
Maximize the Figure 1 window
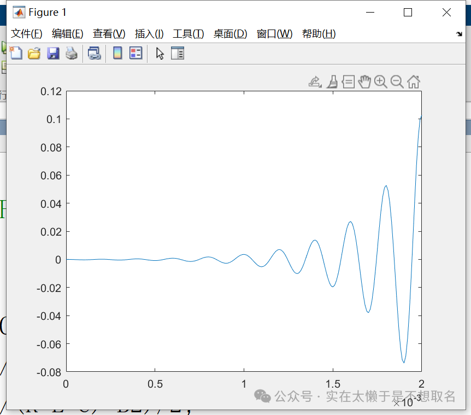pyautogui.click(x=408, y=13)
